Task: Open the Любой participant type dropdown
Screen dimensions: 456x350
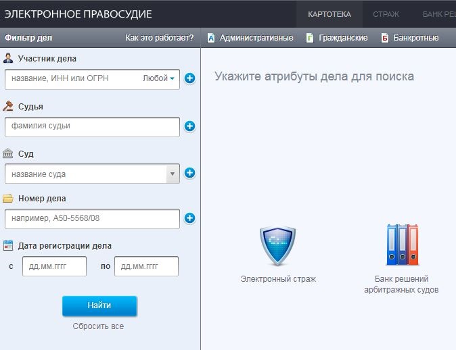Action: pos(159,79)
